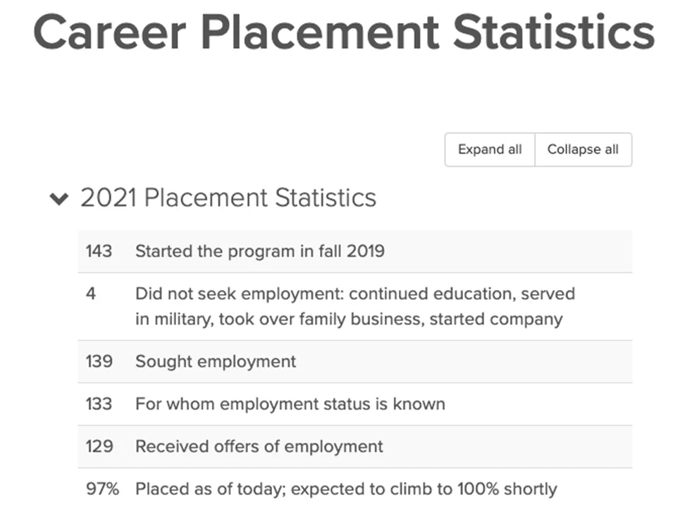Click the word 'Statistics' in the page title
This screenshot has height=529, width=687.
(x=554, y=32)
